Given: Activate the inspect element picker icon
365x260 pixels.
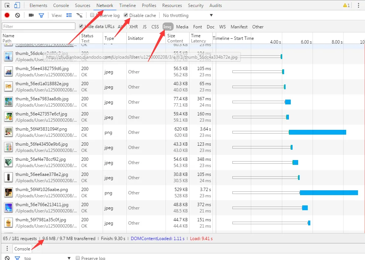Looking at the screenshot, I should (7, 5).
